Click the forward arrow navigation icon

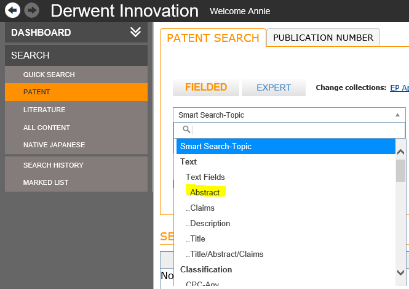point(31,10)
